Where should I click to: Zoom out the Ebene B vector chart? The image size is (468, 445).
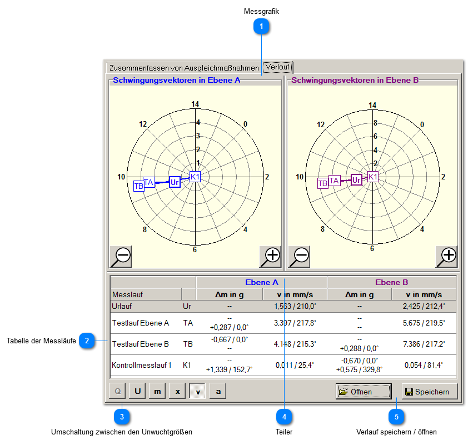[x=299, y=256]
